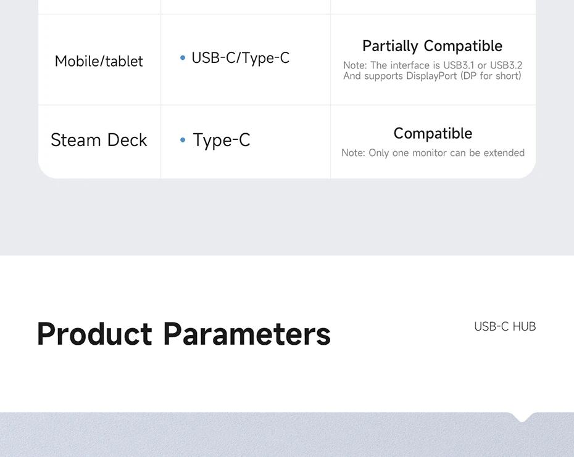Click the textured gray banner at bottom
The width and height of the screenshot is (574, 457).
point(287,435)
